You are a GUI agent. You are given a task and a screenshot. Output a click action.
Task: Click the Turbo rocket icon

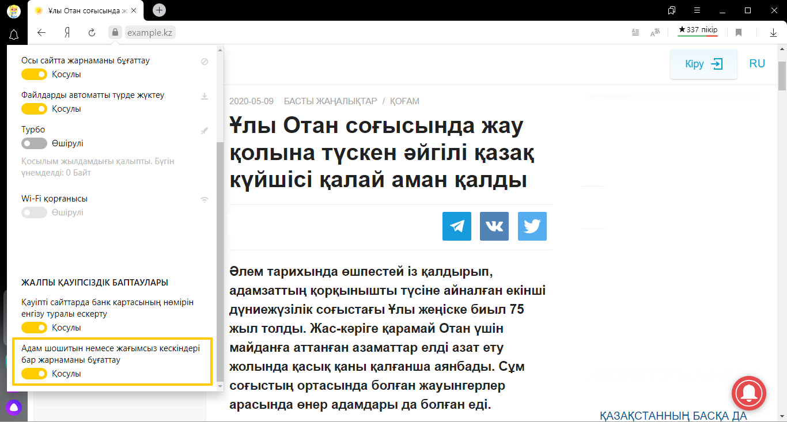[205, 131]
